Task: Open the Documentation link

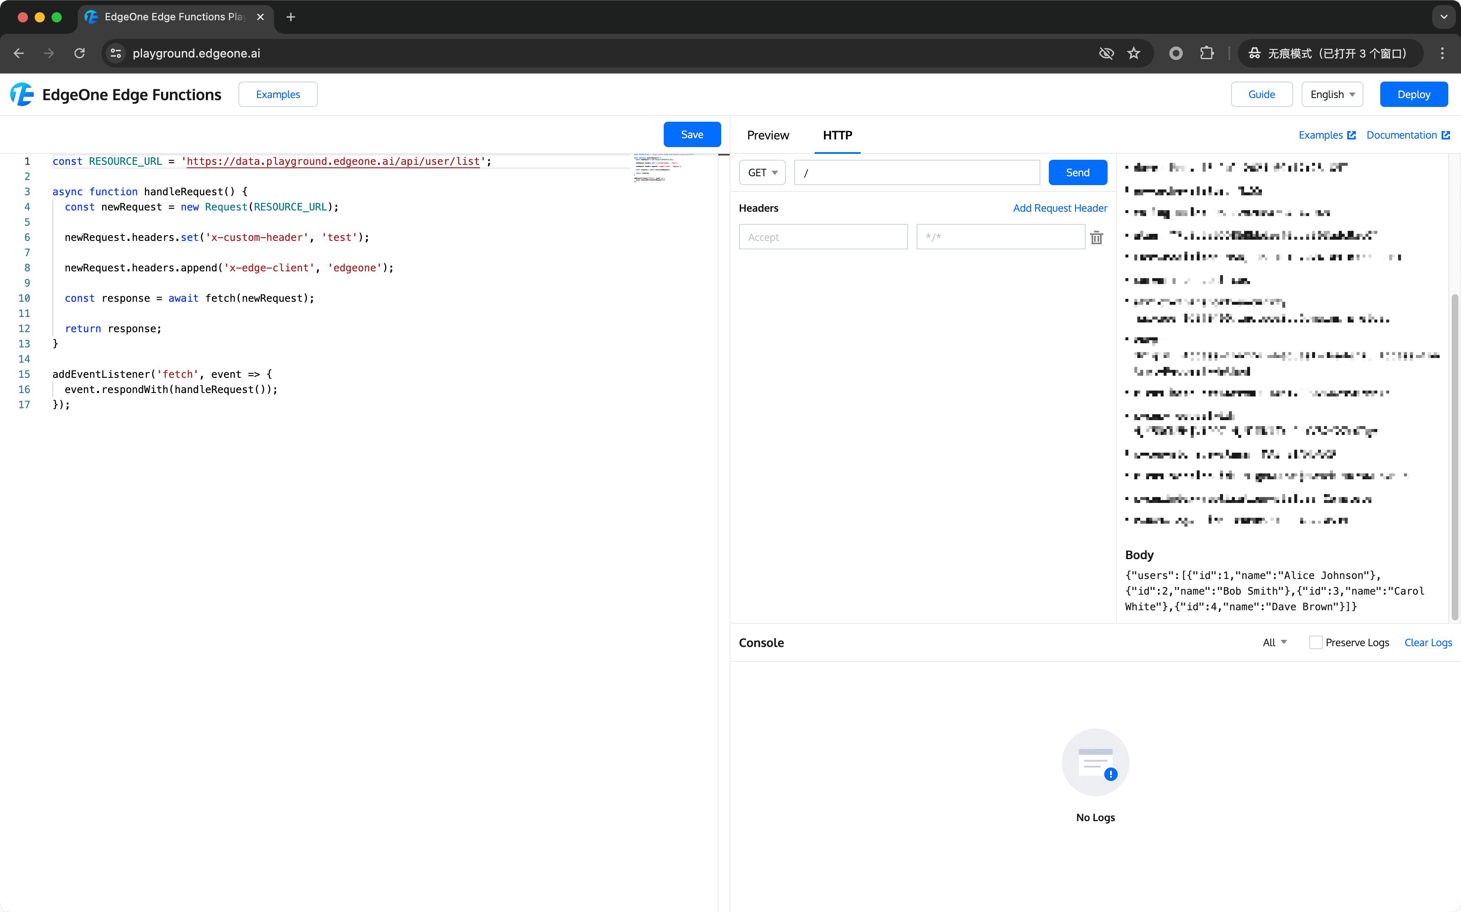Action: 1408,135
